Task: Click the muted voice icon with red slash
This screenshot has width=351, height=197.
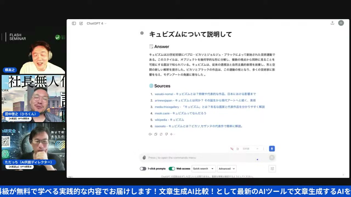Action: point(232,149)
